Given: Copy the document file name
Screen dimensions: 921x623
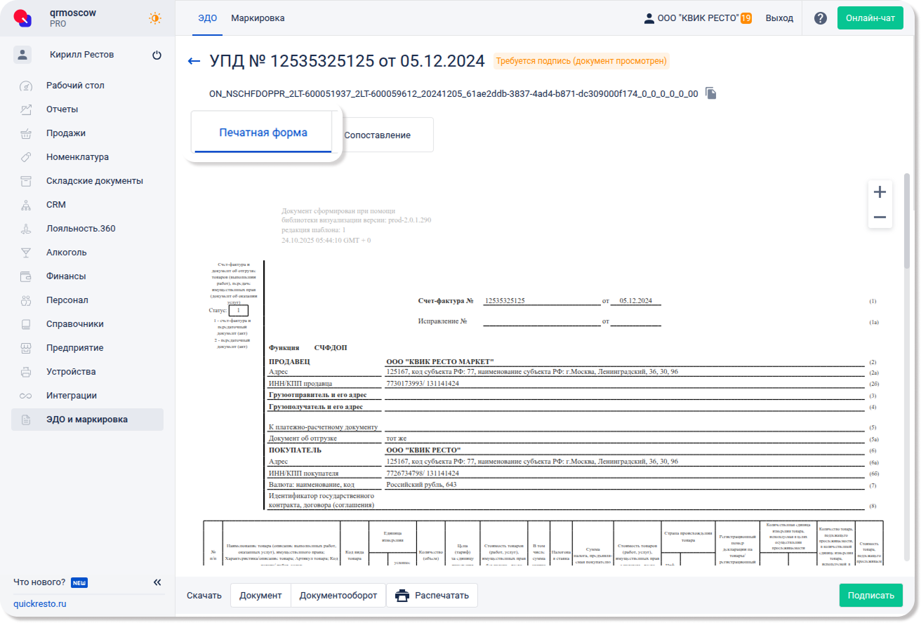Looking at the screenshot, I should [x=711, y=93].
